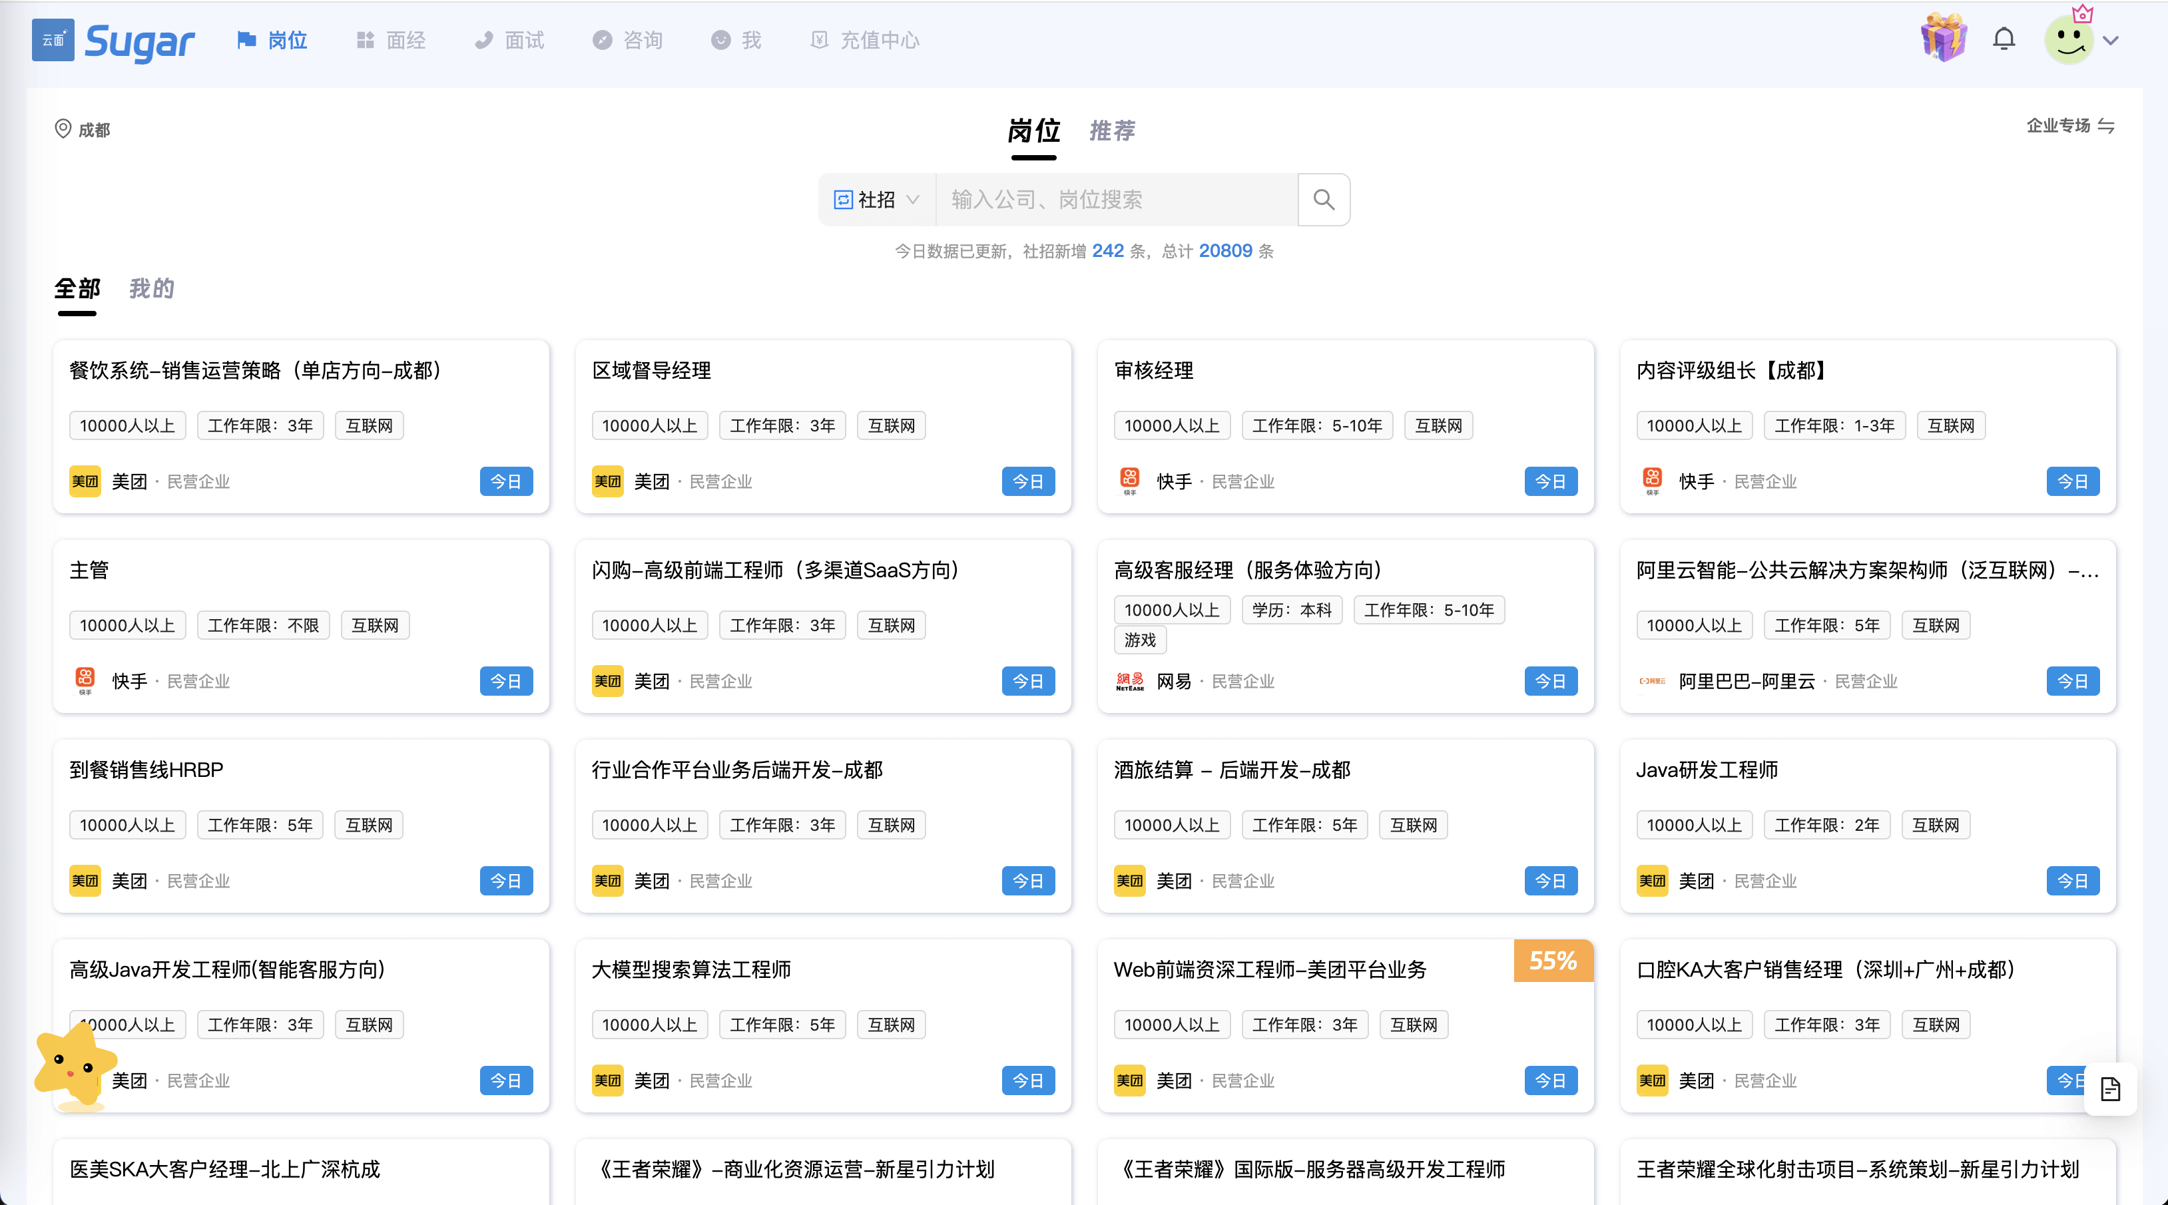Open 审核经理 job title

[x=1153, y=370]
